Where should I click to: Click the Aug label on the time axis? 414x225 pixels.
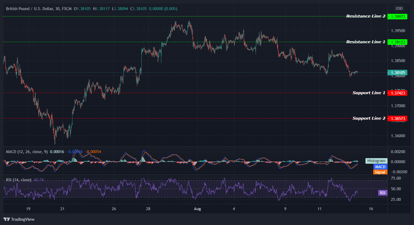point(197,209)
